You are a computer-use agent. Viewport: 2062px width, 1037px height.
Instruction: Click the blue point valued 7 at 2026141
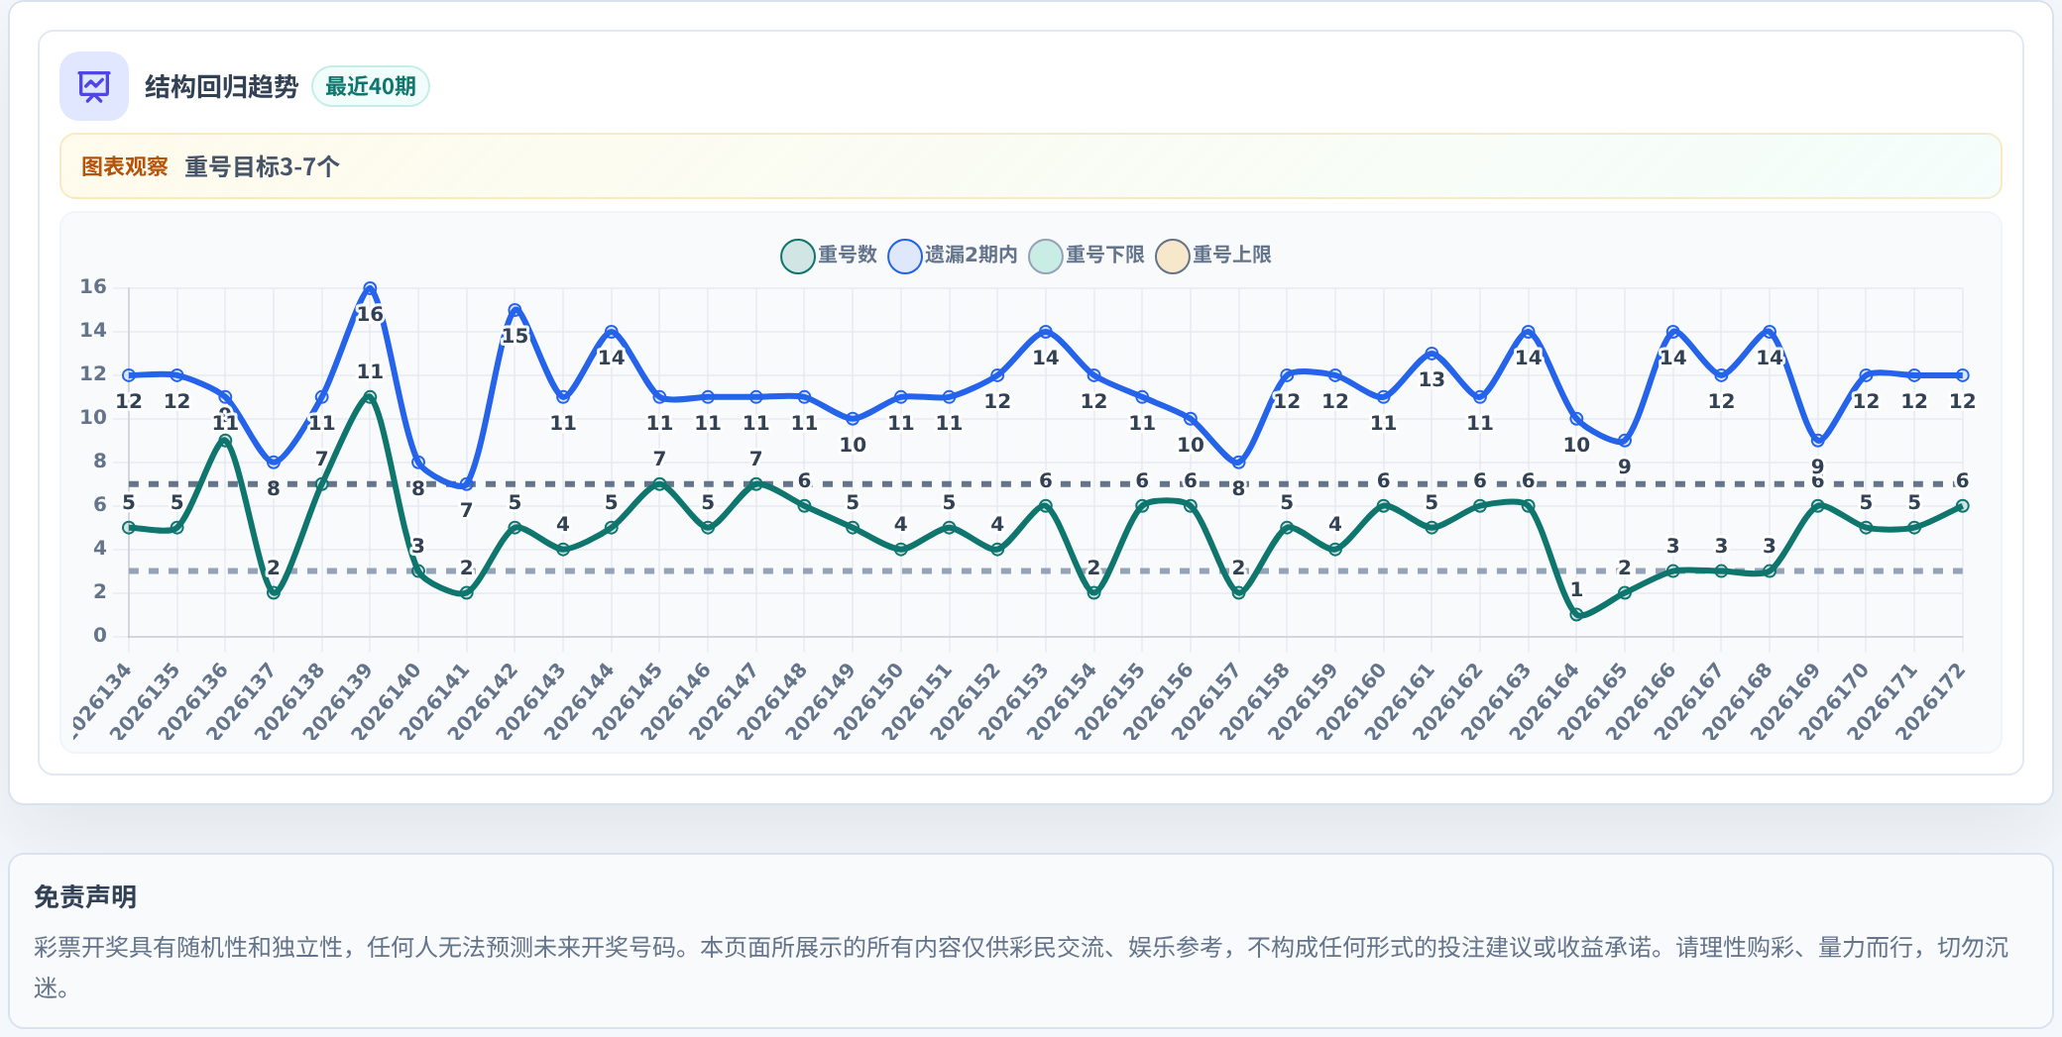pyautogui.click(x=466, y=484)
